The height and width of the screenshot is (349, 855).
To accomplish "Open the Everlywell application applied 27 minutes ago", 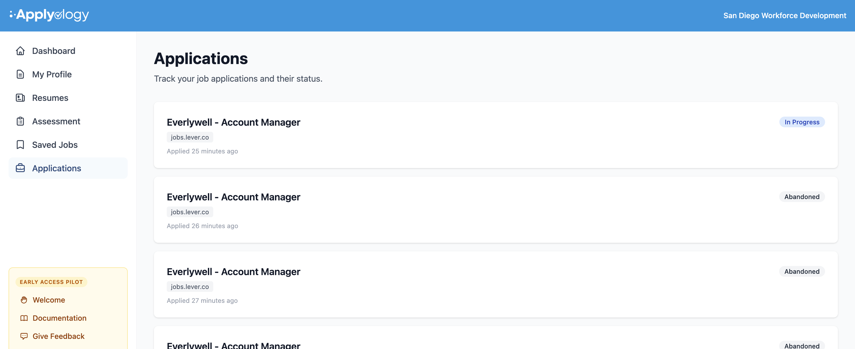I will 496,284.
